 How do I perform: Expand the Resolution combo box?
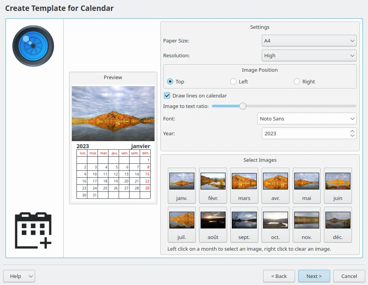point(309,55)
